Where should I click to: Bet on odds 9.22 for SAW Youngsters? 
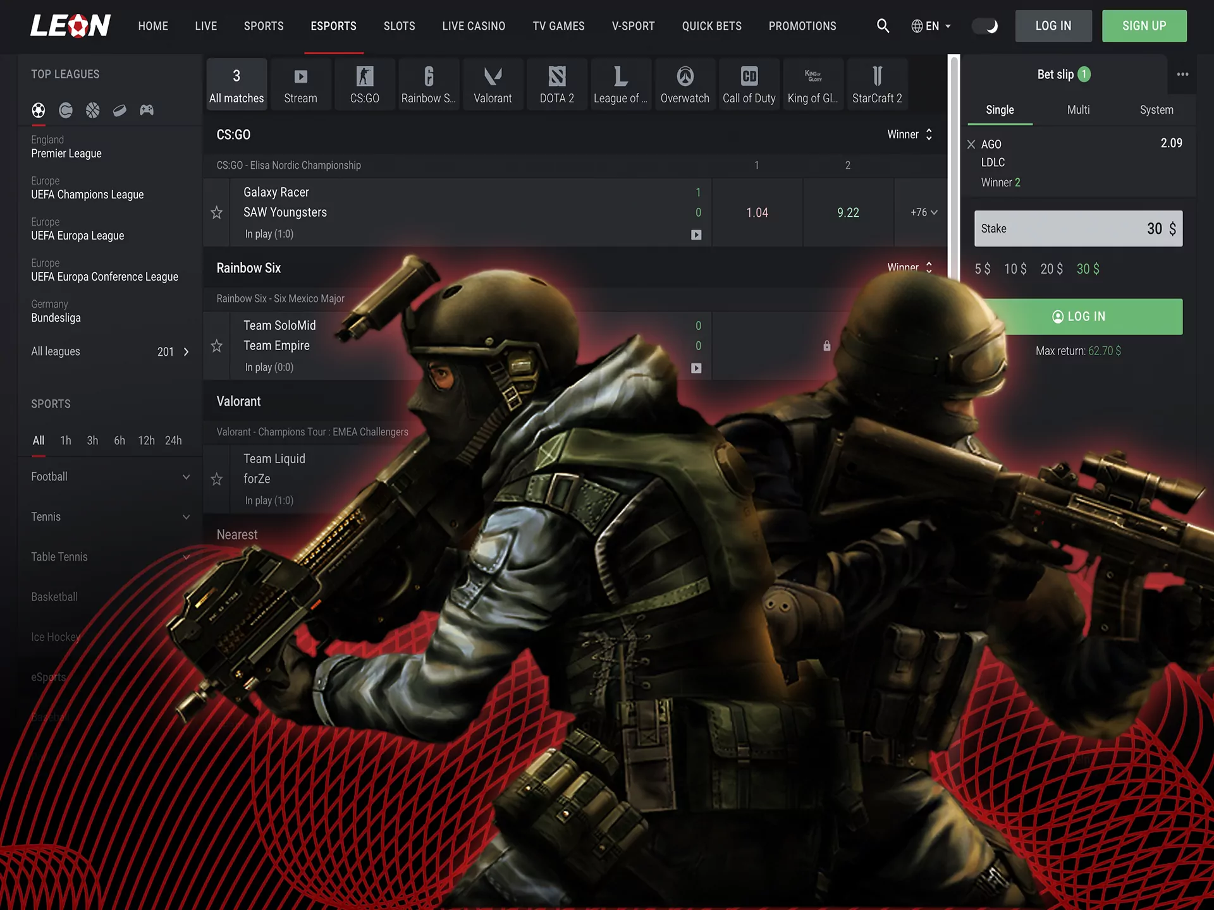point(848,213)
